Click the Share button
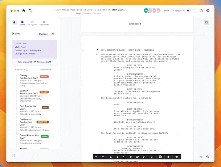The height and width of the screenshot is (167, 221). tap(167, 10)
